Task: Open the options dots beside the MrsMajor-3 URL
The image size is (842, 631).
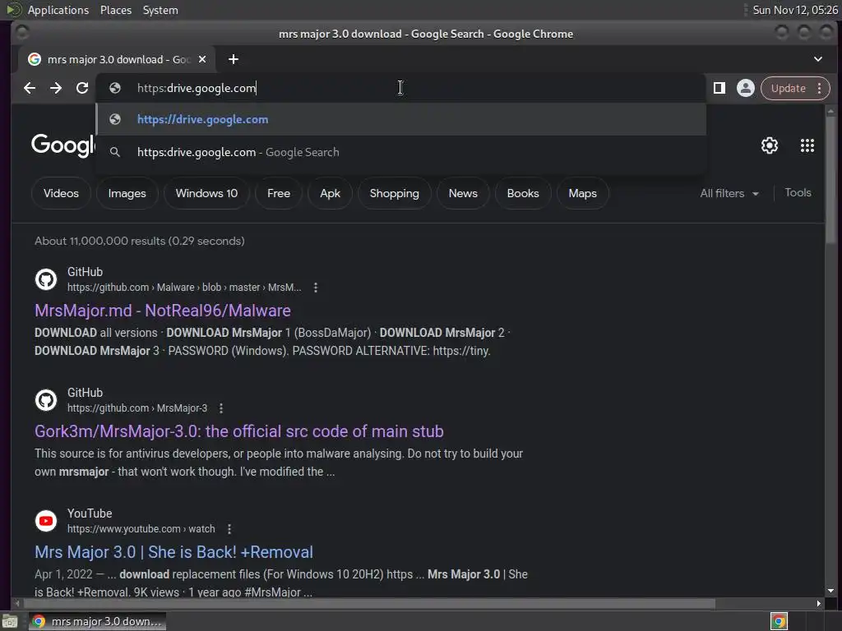Action: coord(221,408)
